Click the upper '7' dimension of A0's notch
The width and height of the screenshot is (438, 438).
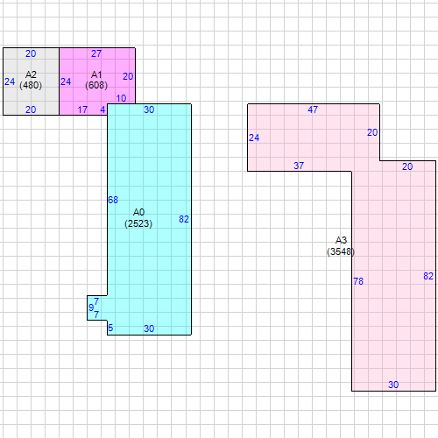pyautogui.click(x=96, y=301)
